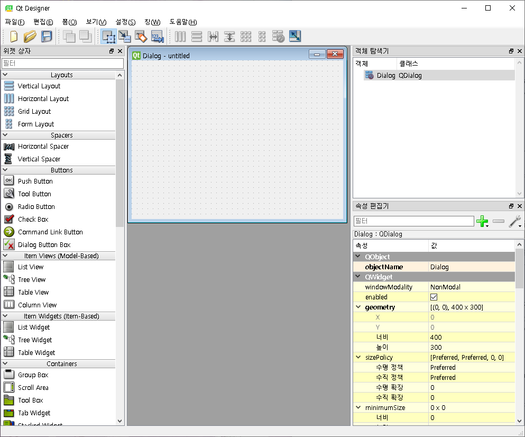Open the 편집(E) menu
This screenshot has width=525, height=437.
[x=43, y=22]
